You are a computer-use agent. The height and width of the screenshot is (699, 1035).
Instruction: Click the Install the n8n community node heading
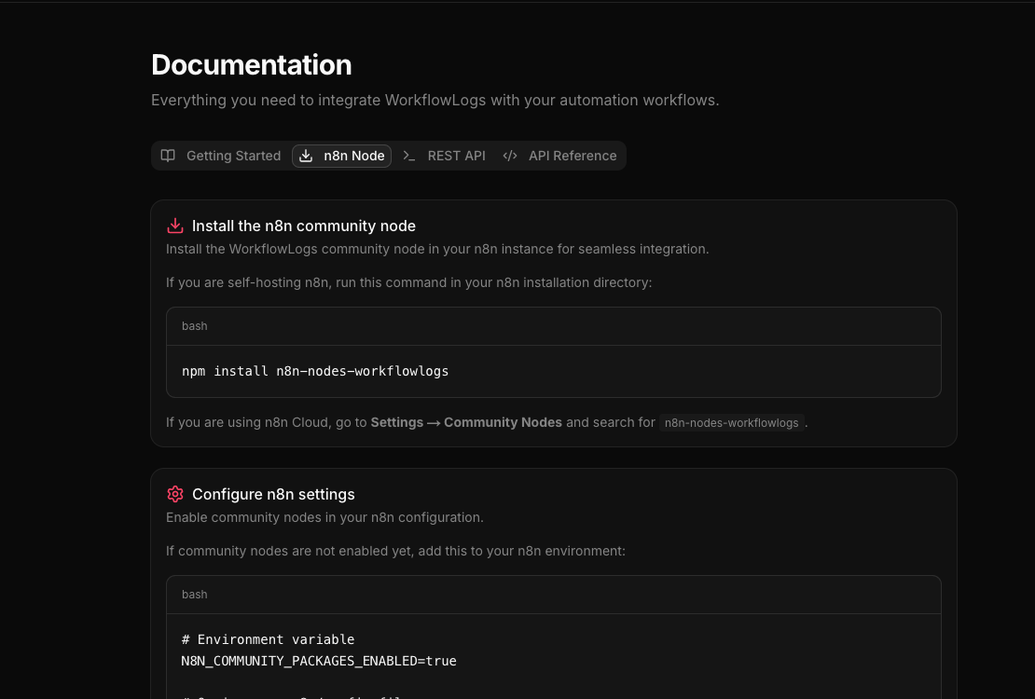304,226
